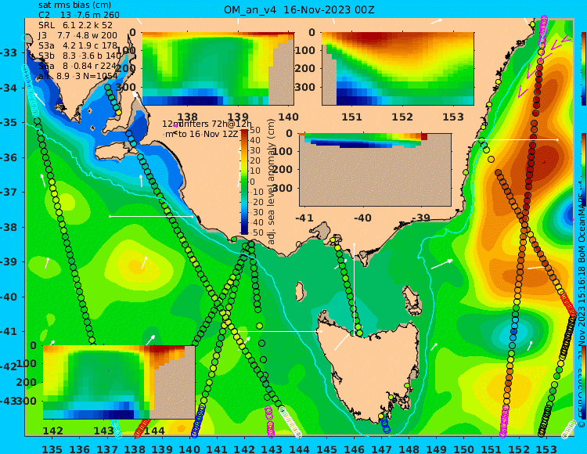Image resolution: width=587 pixels, height=454 pixels.
Task: Select the 'to 16 Nov 12Z' legend text
Action: (207, 134)
